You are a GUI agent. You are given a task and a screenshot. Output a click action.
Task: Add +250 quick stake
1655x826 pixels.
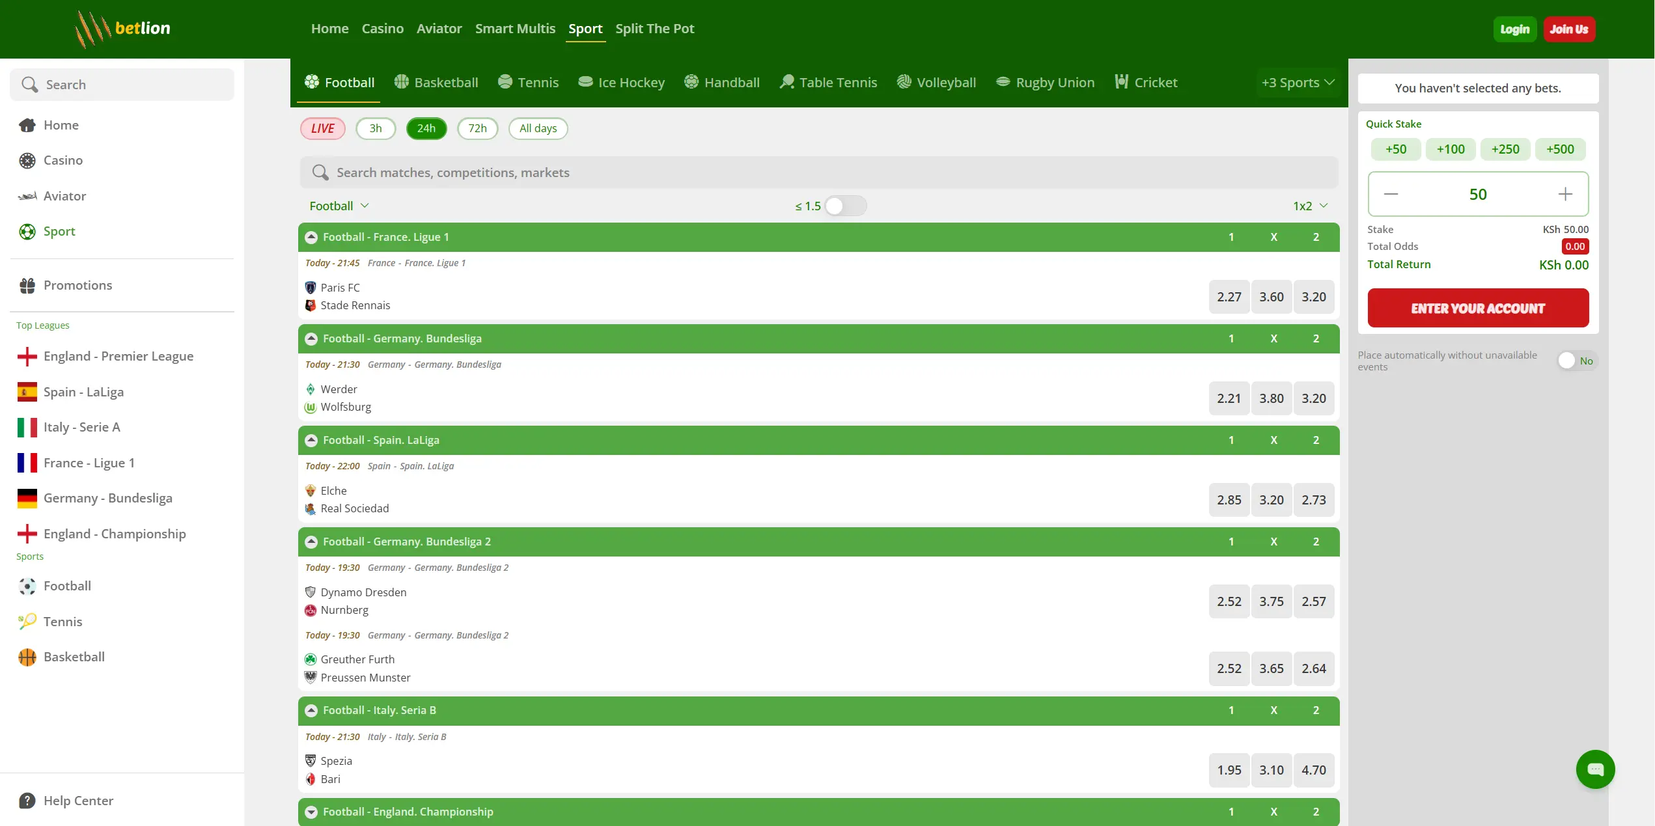click(1505, 149)
